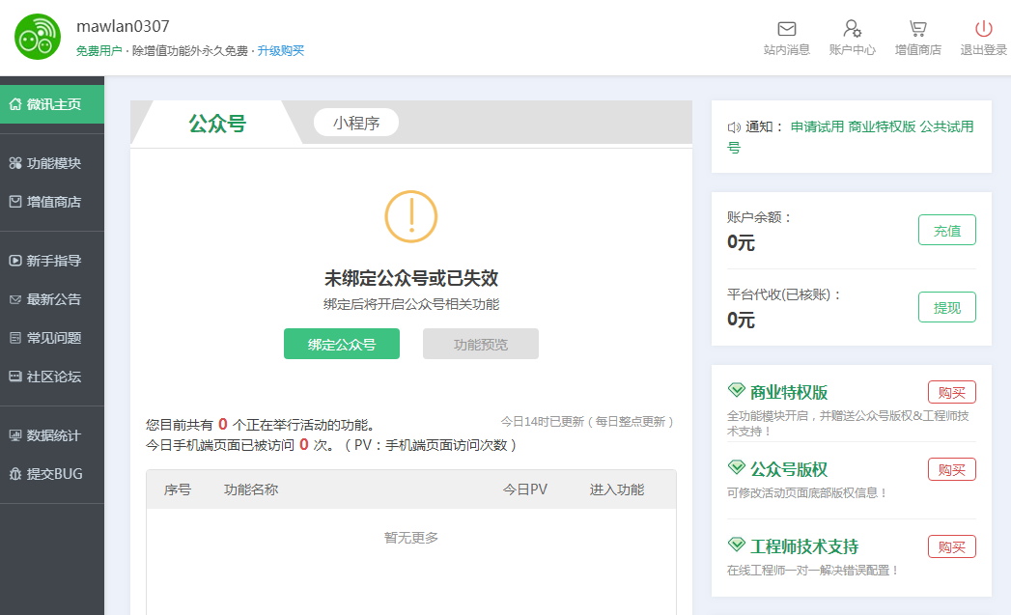Open the 站内消息 envelope icon
The height and width of the screenshot is (615, 1011).
(x=786, y=29)
